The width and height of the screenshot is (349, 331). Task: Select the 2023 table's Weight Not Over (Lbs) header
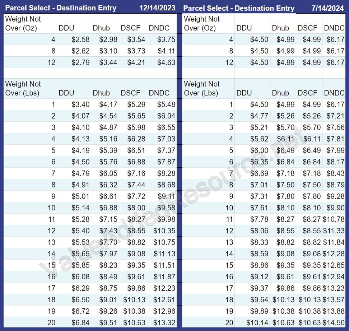[23, 88]
